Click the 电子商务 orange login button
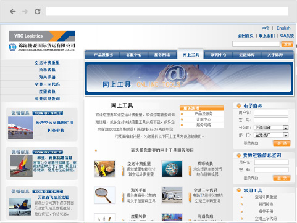 point(282,144)
